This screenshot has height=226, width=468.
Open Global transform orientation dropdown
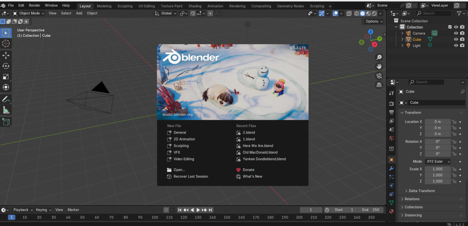(x=166, y=13)
